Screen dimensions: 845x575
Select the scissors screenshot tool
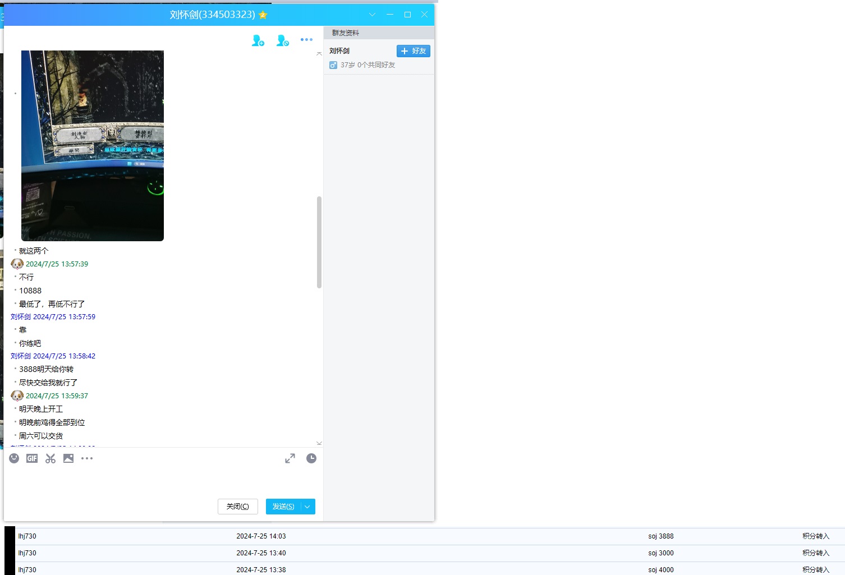(x=50, y=458)
